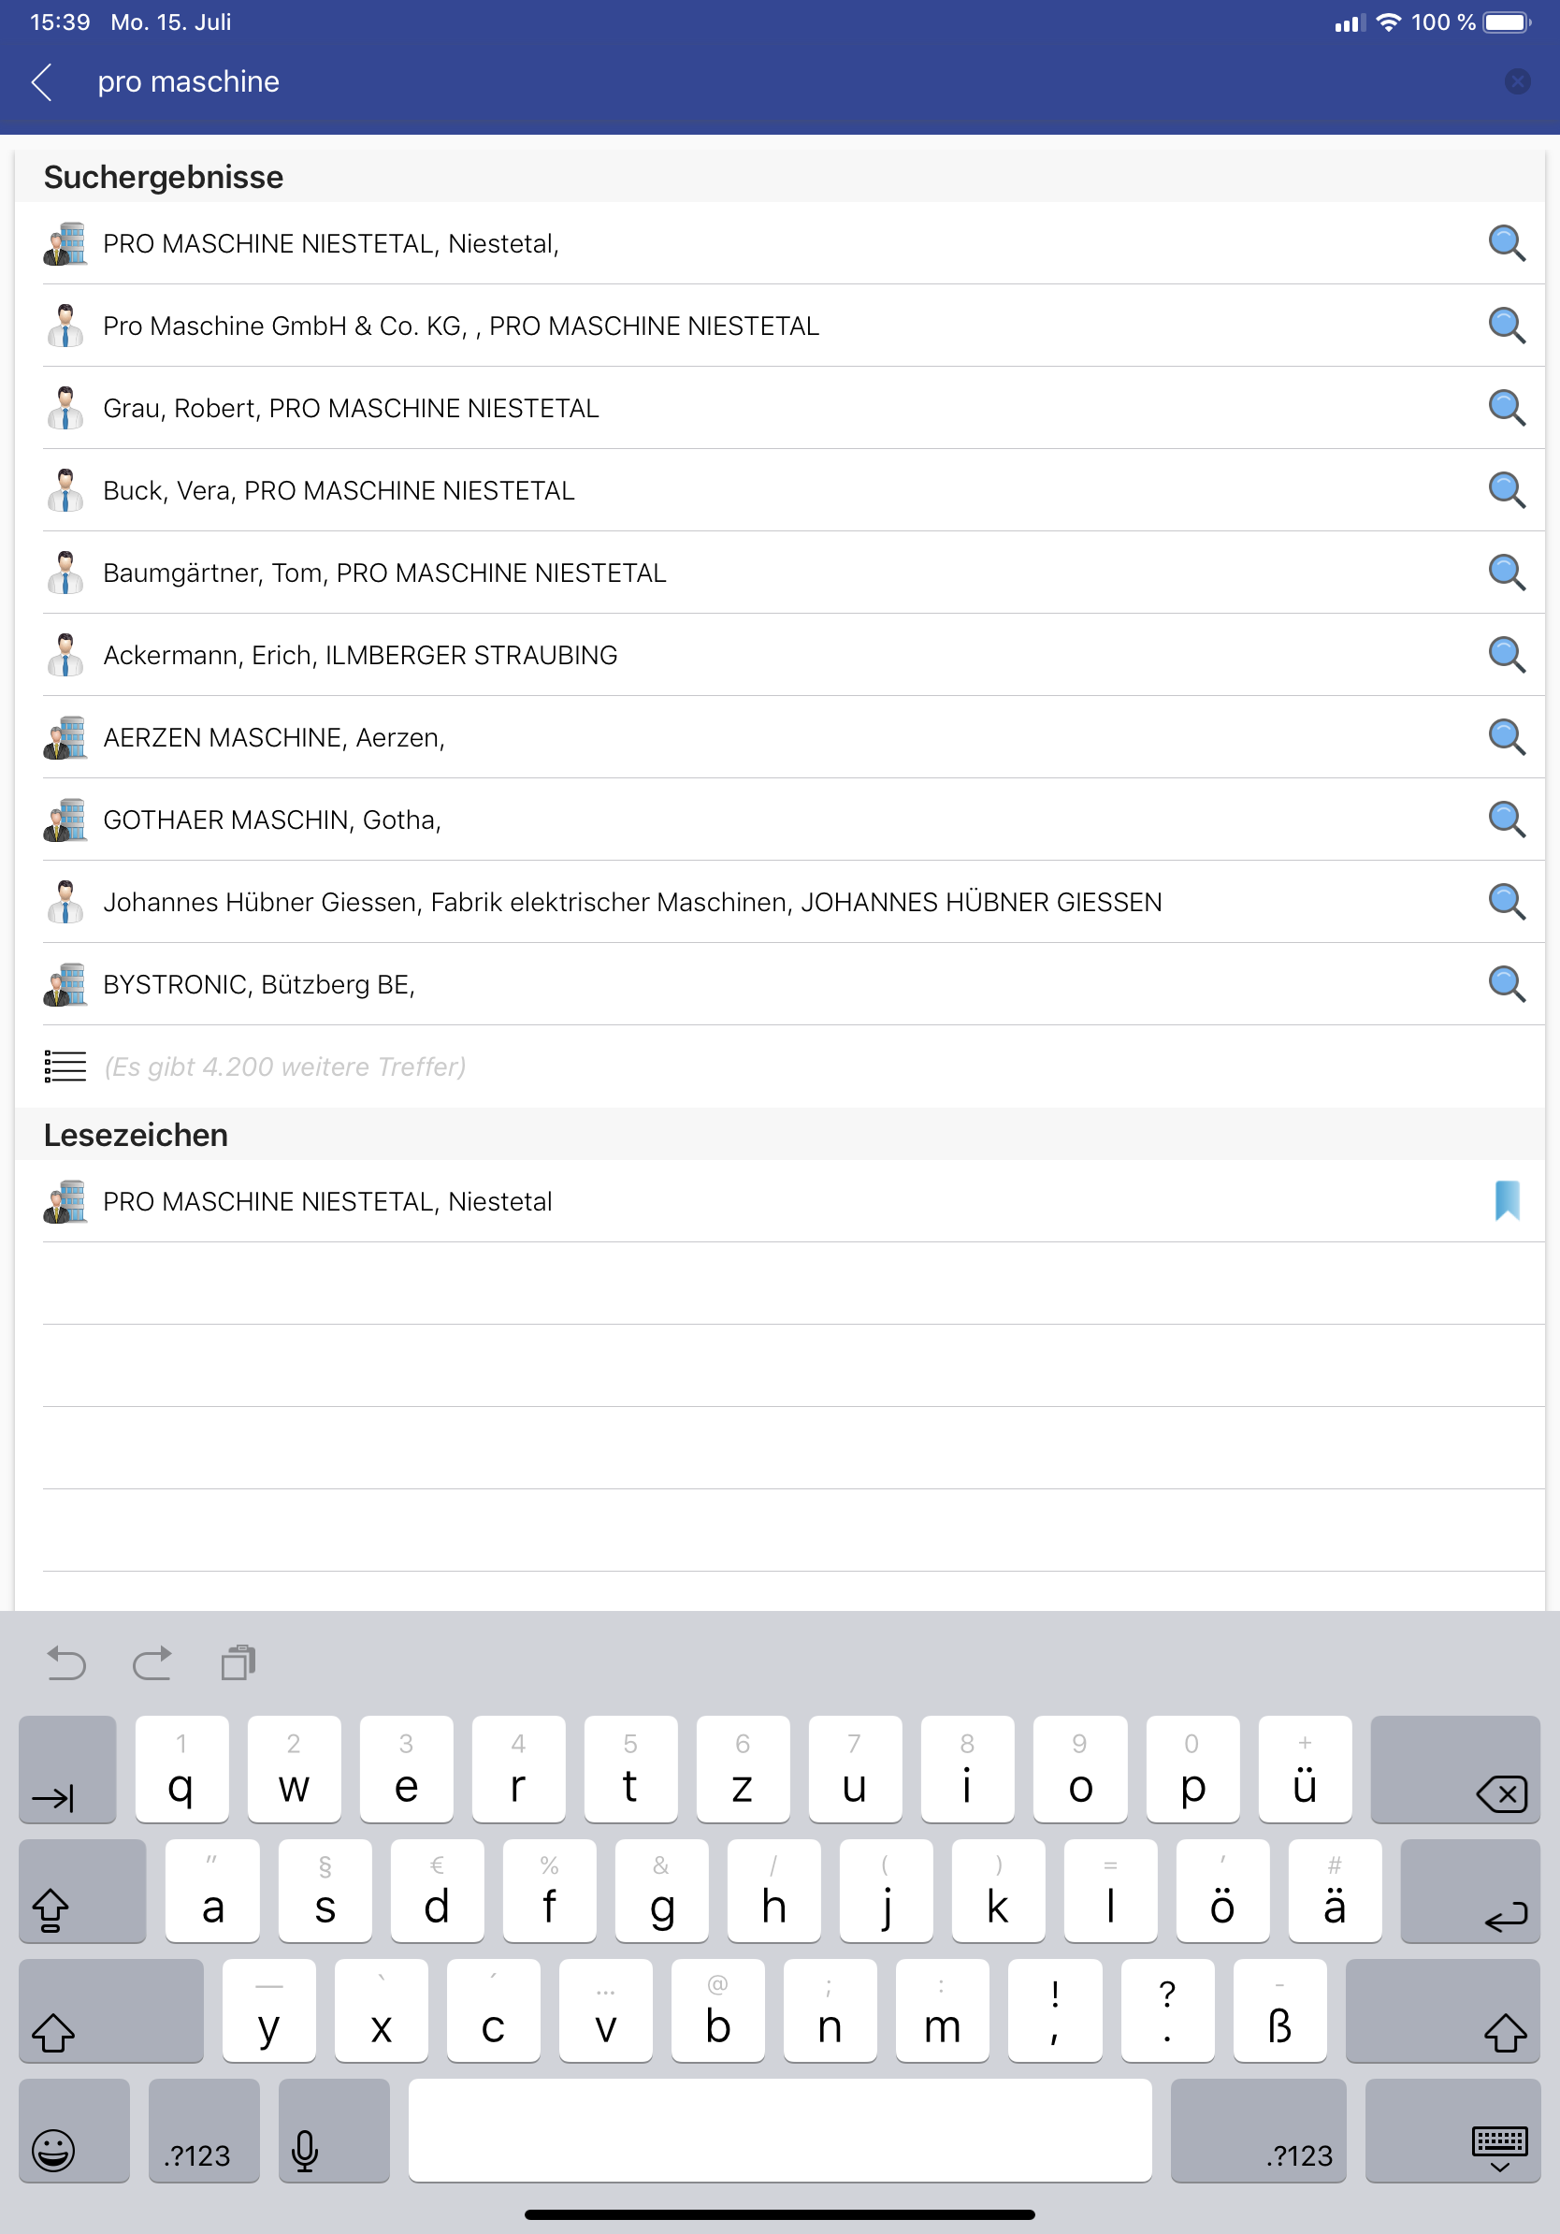Toggle the right shift key

click(1443, 2010)
